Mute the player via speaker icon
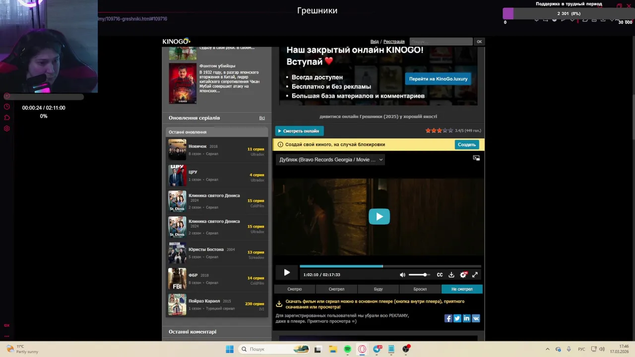This screenshot has height=357, width=635. pos(402,275)
